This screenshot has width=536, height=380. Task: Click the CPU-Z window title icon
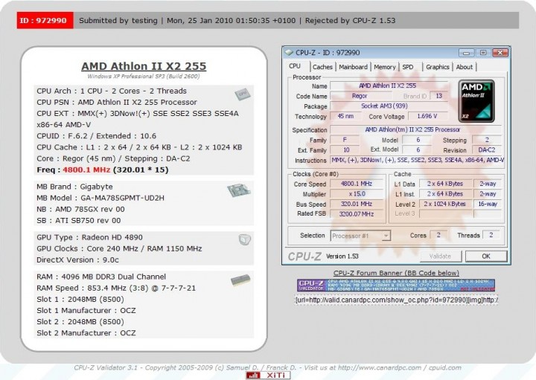coord(289,53)
